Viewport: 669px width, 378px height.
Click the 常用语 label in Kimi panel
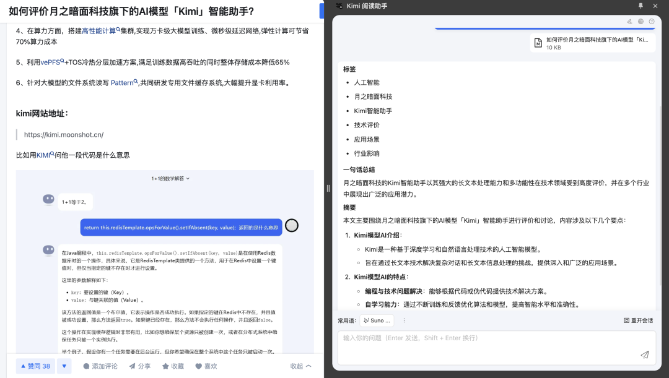[346, 320]
